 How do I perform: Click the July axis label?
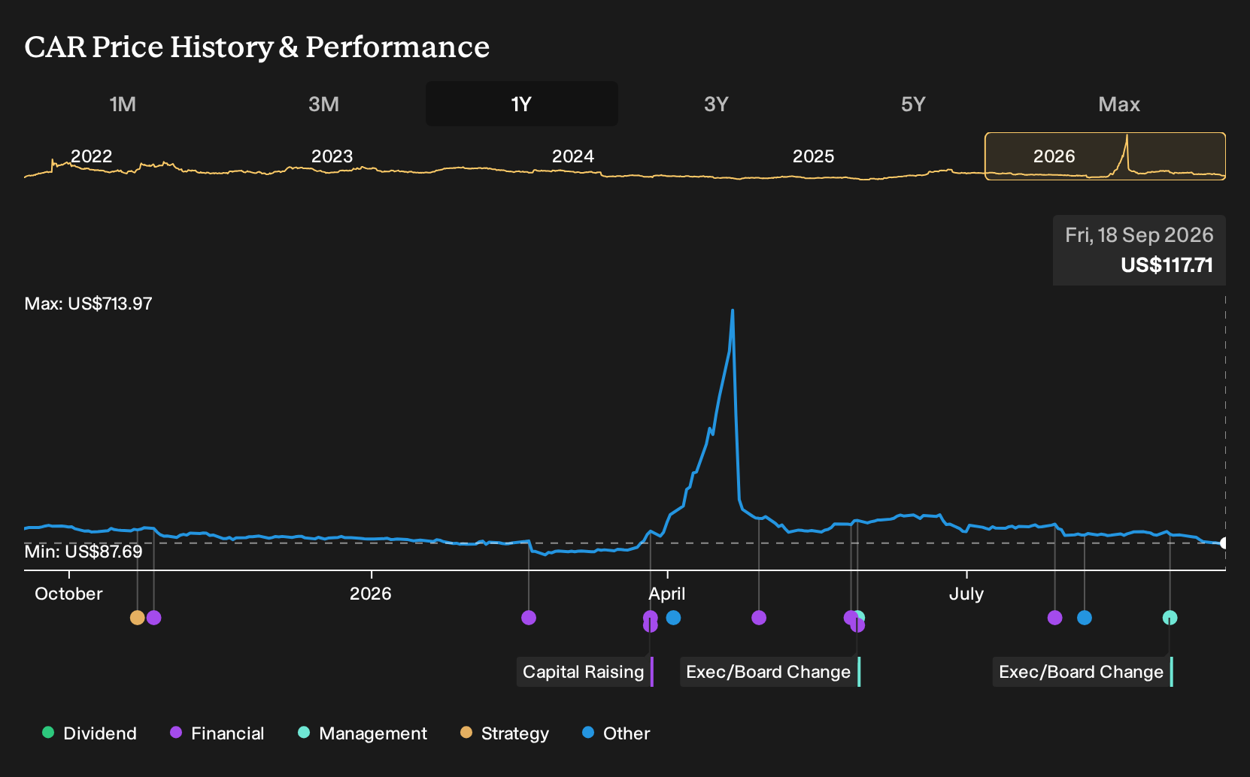[x=966, y=594]
